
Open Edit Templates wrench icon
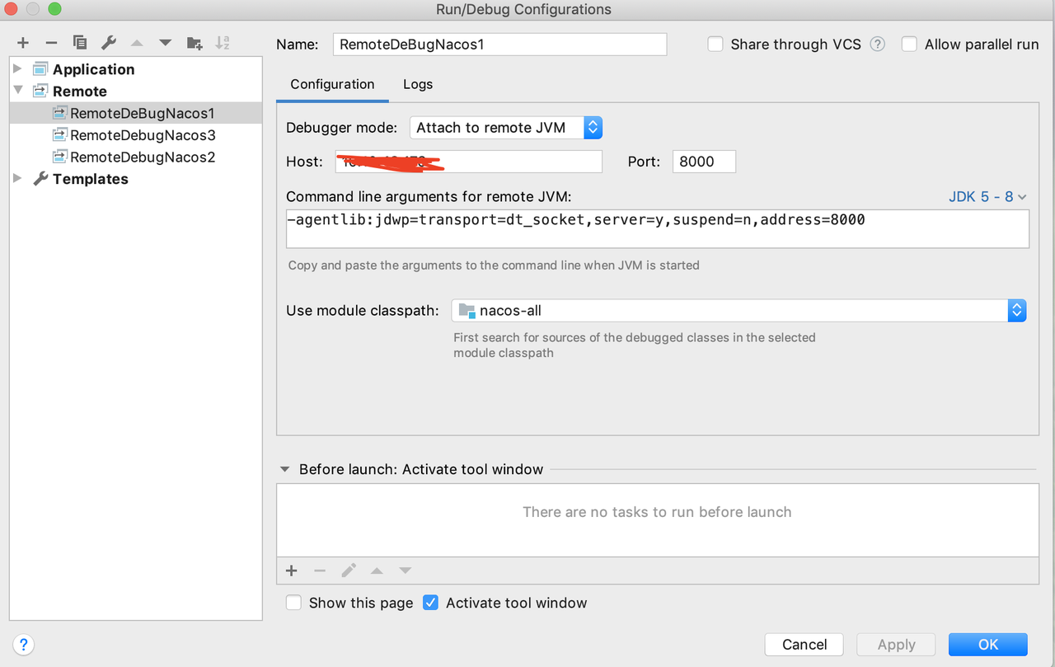pyautogui.click(x=109, y=43)
